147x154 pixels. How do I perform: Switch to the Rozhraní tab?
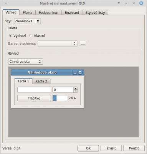[72, 13]
